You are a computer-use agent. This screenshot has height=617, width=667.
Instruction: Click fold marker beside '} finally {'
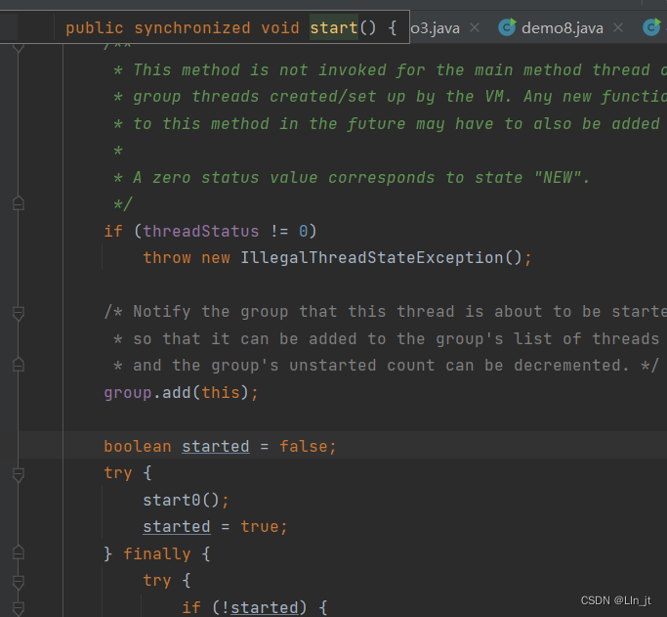[19, 552]
